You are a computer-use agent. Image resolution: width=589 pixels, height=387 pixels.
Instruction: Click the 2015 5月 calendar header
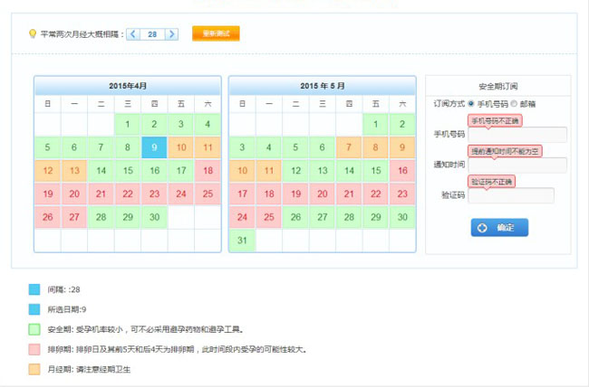[322, 85]
